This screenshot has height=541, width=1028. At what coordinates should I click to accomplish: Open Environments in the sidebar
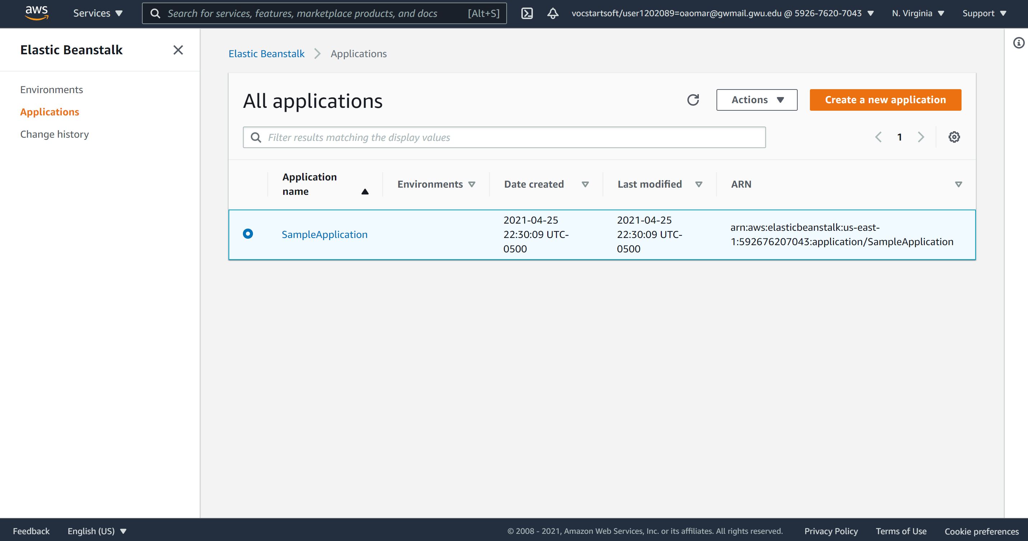tap(51, 90)
